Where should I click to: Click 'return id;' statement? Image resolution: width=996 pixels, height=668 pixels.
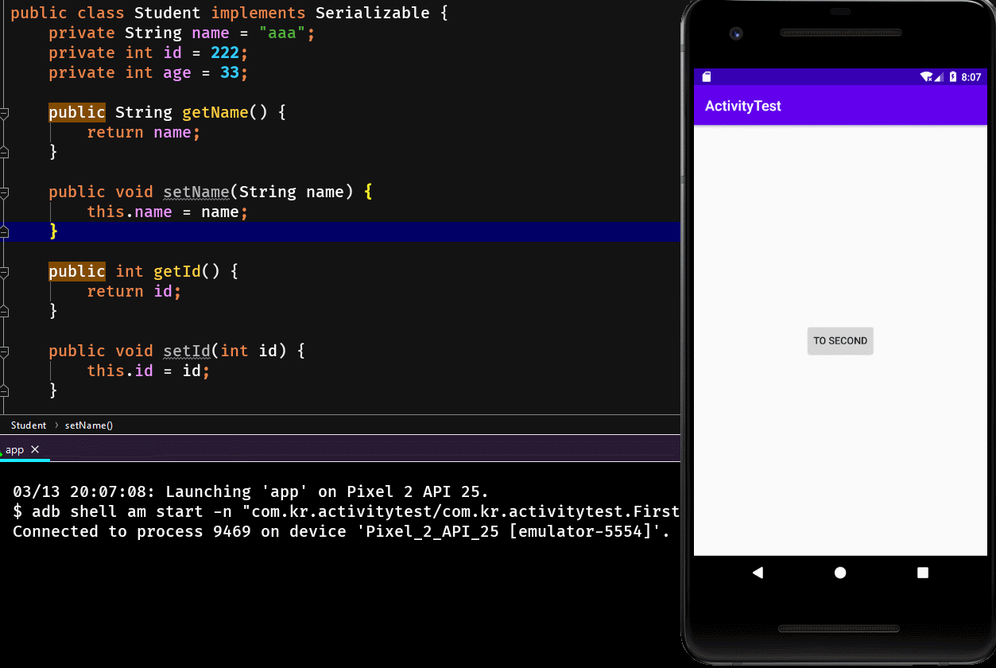[134, 291]
